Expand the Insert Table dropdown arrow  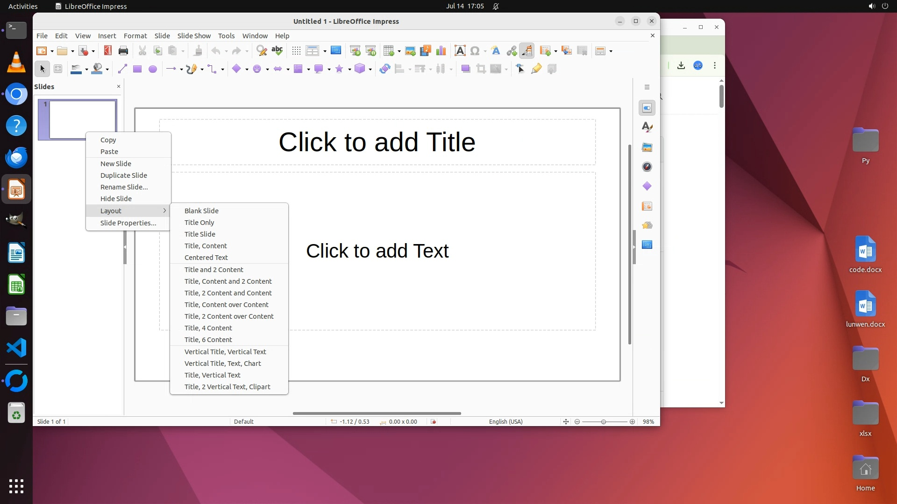[x=399, y=51]
